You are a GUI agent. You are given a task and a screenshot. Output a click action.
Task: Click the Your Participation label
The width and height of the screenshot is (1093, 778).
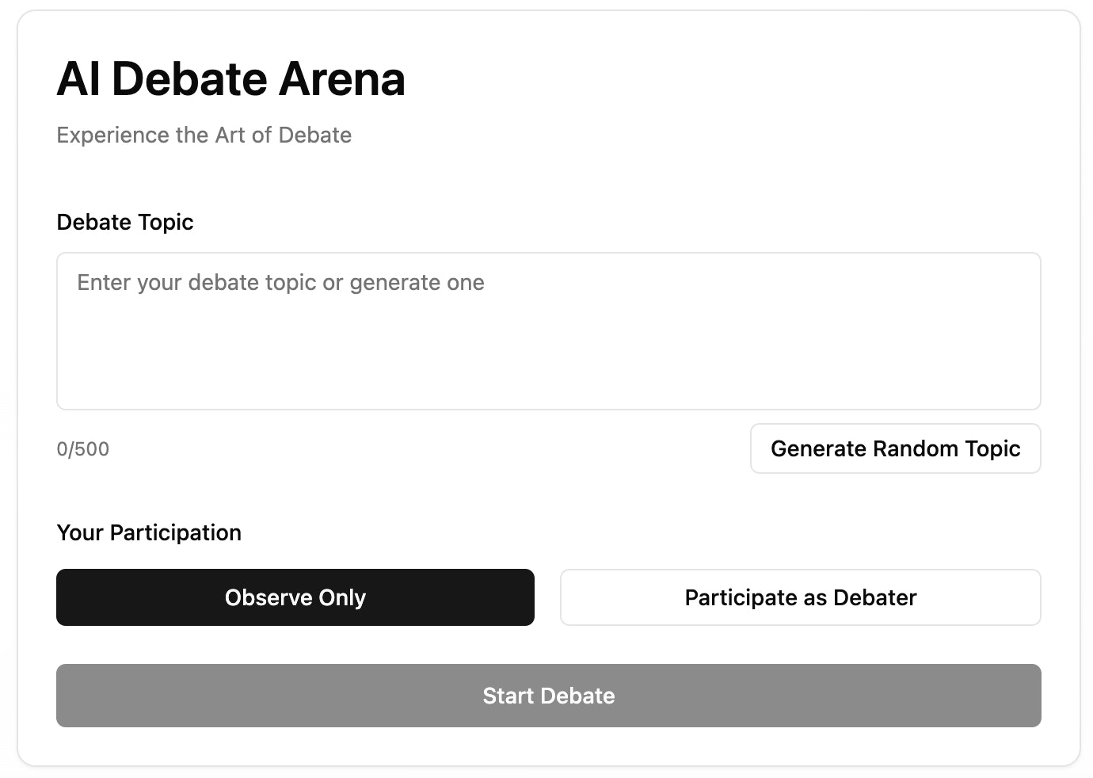click(148, 532)
